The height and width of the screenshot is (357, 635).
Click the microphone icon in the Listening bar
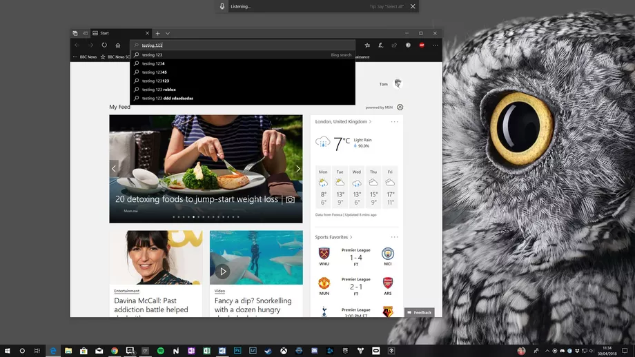tap(222, 6)
